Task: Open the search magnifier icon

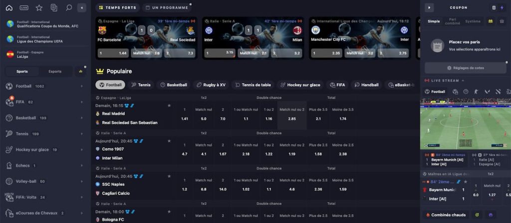Action: pyautogui.click(x=69, y=8)
